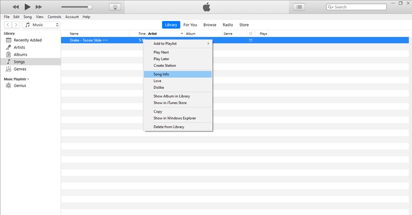Screen dimensions: 412x215
Task: Select Recently Added in sidebar
Action: (x=30, y=40)
